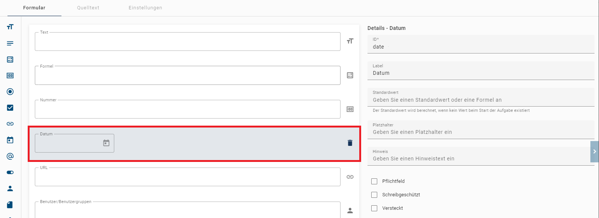
Task: Collapse the details panel with side arrow
Action: point(594,151)
